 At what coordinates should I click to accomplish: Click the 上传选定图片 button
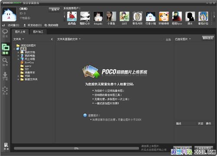pyautogui.click(x=204, y=148)
